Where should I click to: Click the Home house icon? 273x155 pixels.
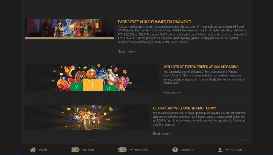(33, 150)
